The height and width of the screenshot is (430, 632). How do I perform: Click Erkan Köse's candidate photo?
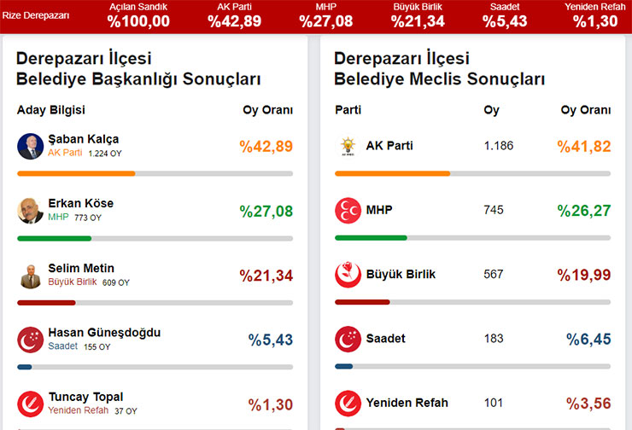coord(30,211)
